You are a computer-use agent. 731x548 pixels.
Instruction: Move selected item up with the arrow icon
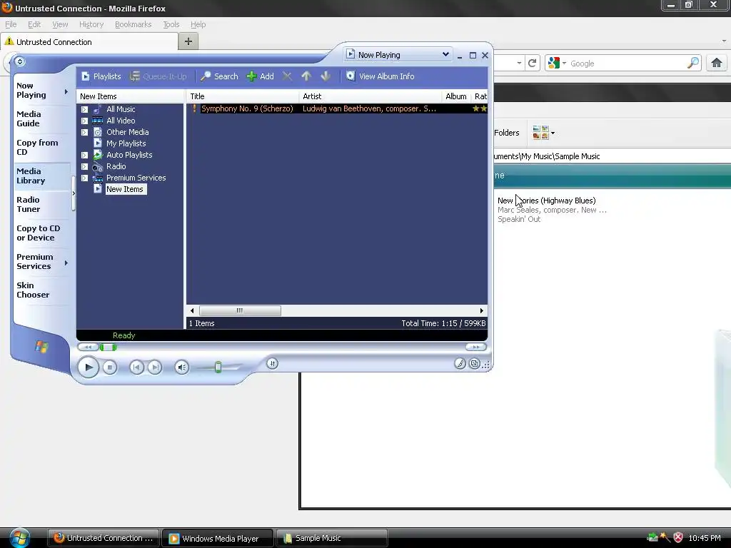(306, 76)
